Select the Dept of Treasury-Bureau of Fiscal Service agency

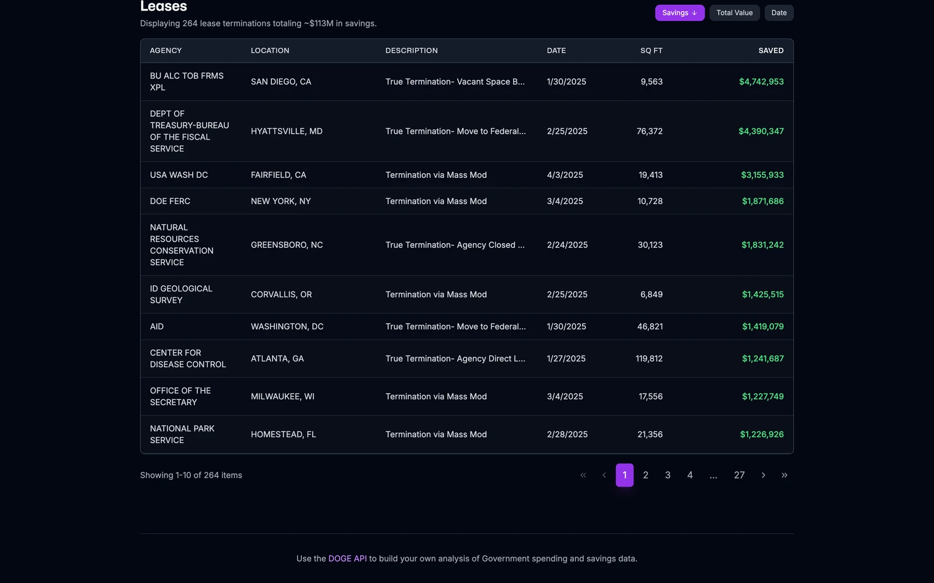[x=190, y=131]
